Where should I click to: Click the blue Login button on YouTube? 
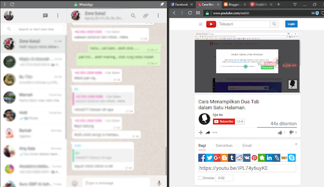click(x=292, y=24)
